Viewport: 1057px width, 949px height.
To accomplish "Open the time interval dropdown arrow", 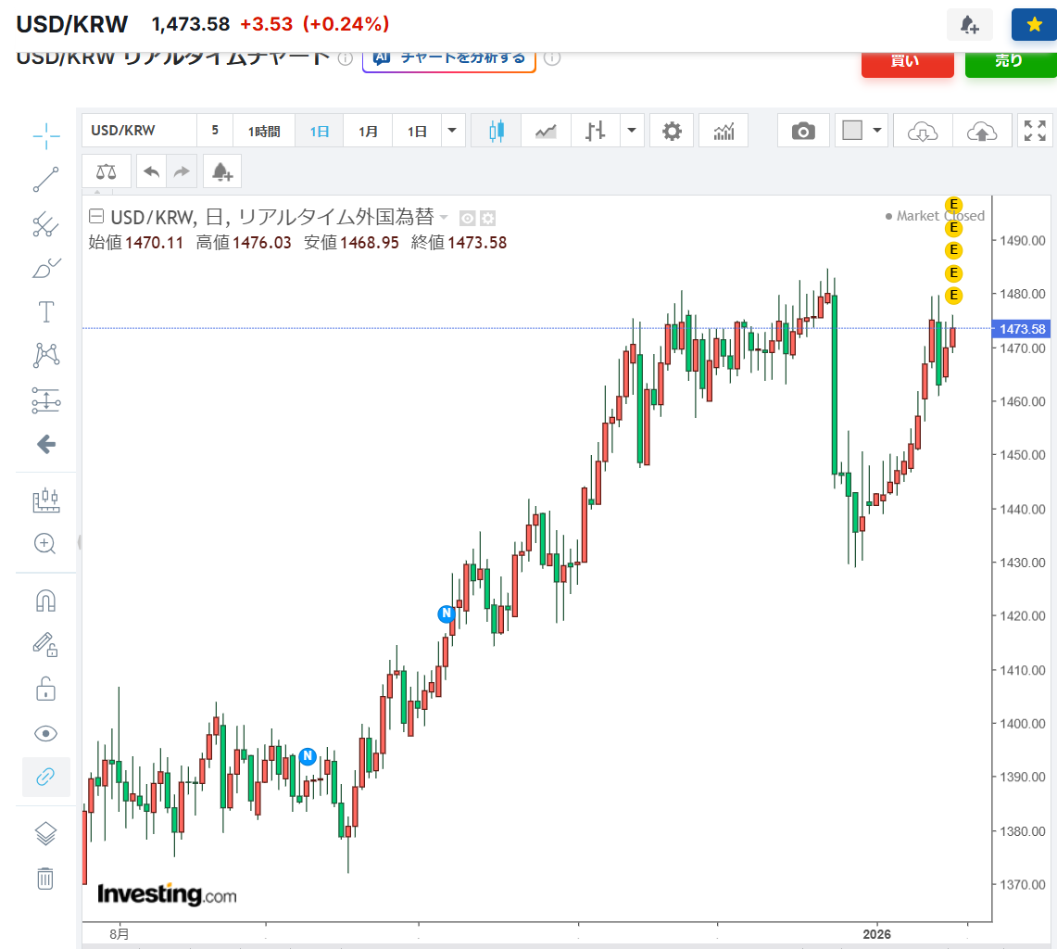I will click(x=452, y=131).
